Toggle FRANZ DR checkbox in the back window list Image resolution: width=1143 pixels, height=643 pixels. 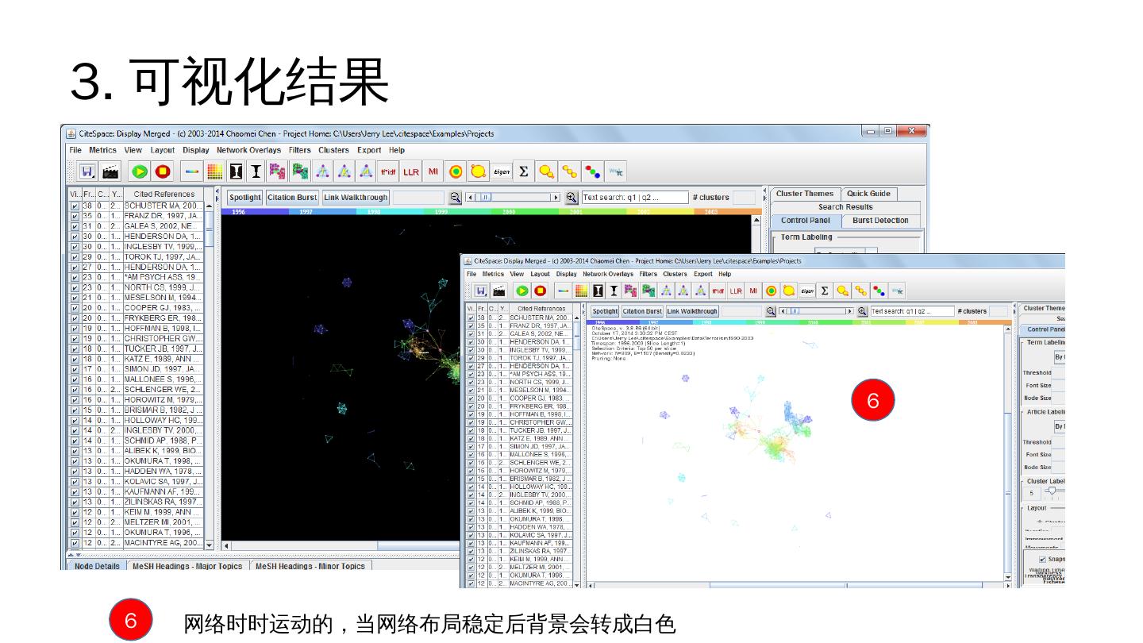pyautogui.click(x=75, y=216)
